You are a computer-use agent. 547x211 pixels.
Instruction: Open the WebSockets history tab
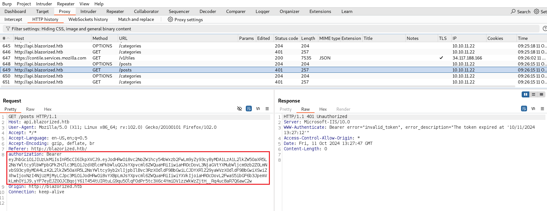point(88,20)
